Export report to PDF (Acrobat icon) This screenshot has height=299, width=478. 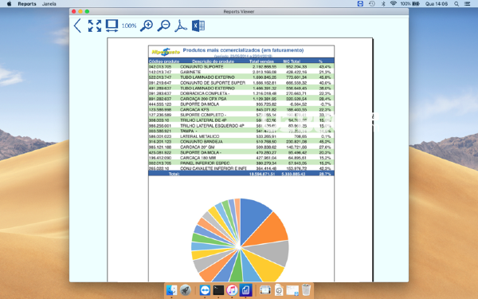181,26
